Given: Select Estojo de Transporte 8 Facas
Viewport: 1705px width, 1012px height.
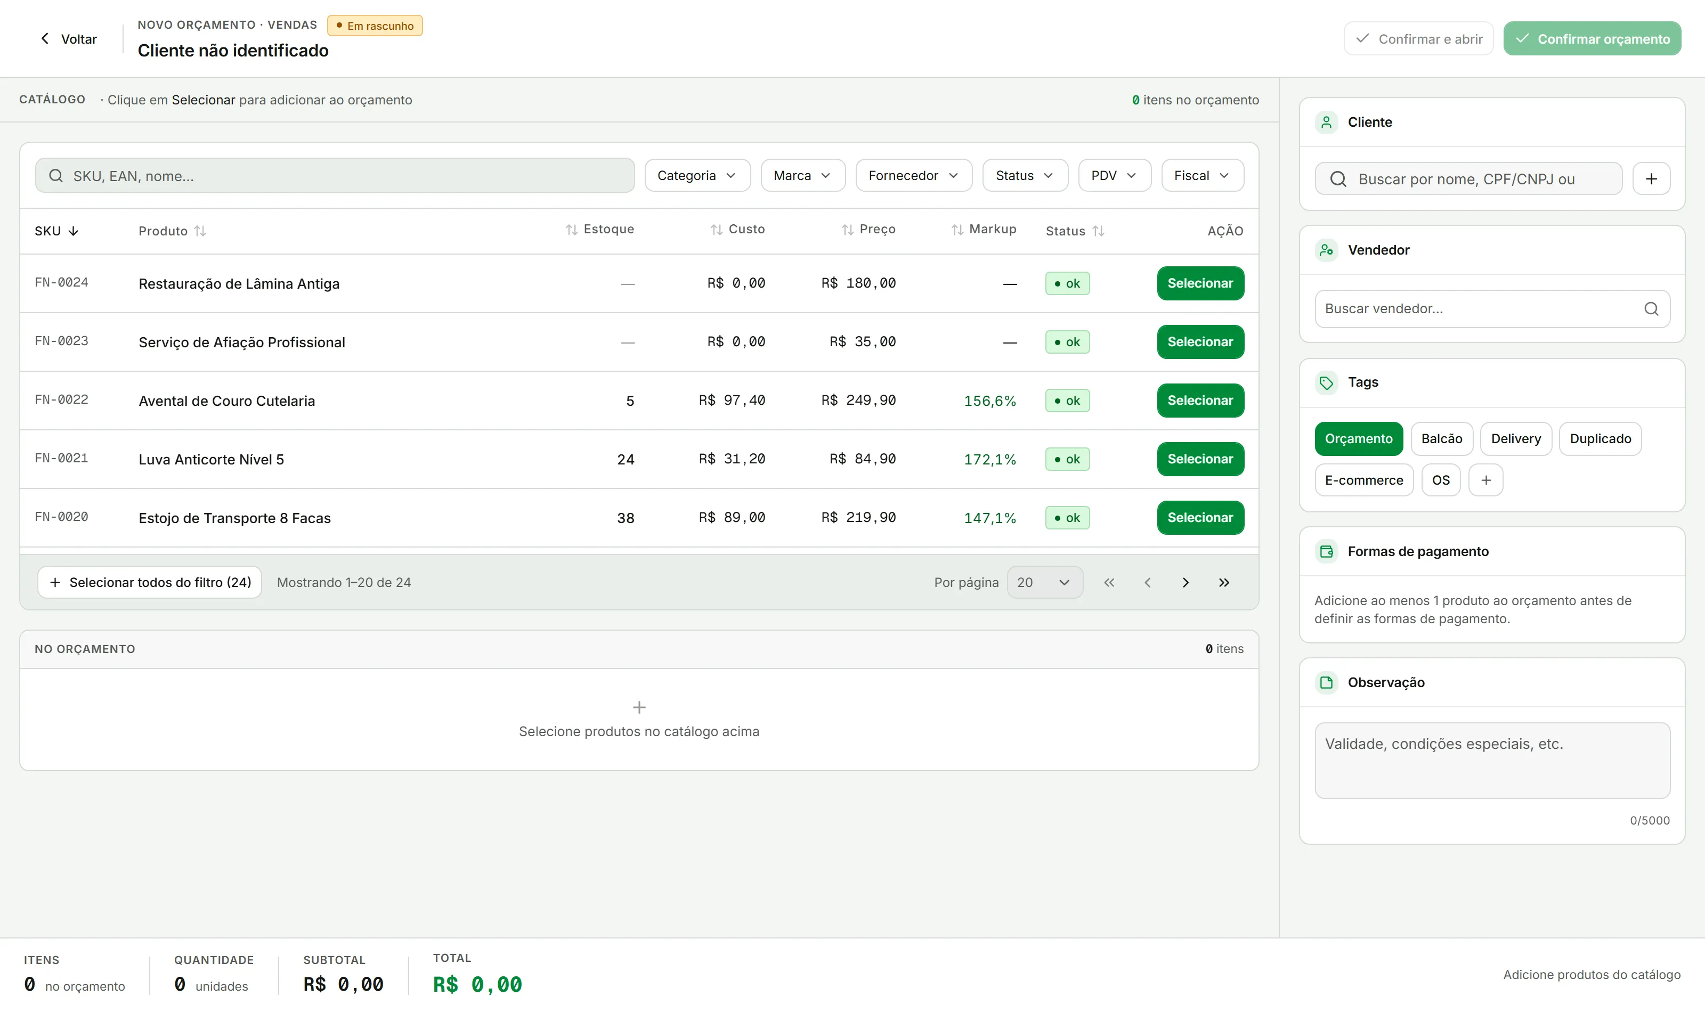Looking at the screenshot, I should point(1200,518).
